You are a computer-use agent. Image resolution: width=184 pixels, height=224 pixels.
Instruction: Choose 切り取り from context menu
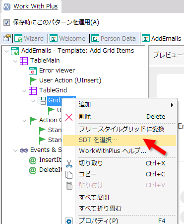[x=120, y=163]
